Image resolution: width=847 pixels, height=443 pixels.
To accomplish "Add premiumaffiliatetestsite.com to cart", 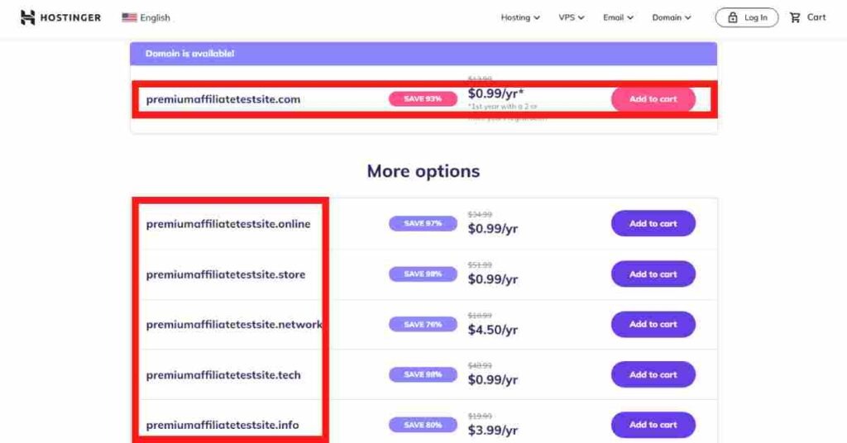I will tap(653, 99).
